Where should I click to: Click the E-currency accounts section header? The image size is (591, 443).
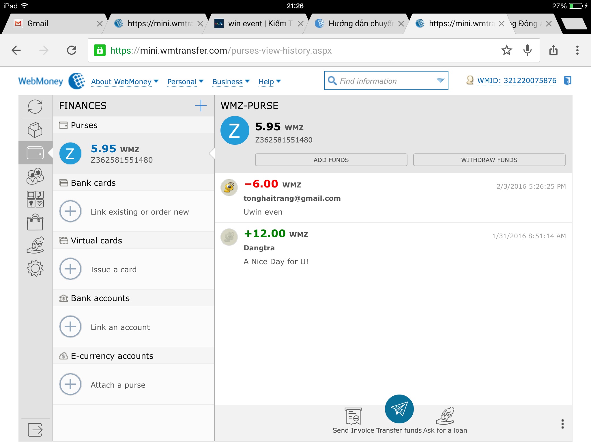tap(134, 356)
